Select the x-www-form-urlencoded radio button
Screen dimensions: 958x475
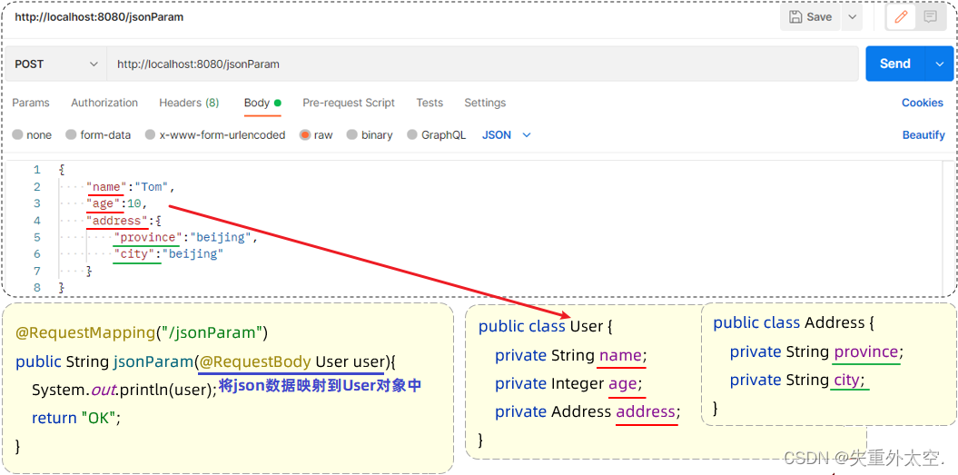coord(151,135)
